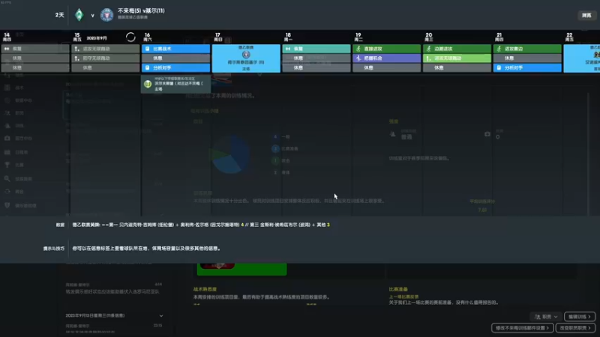Click the magnifier scouting icon in left sidebar
This screenshot has width=600, height=337.
7,178
